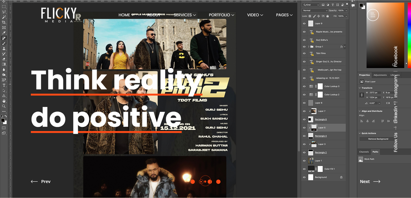Screen dimensions: 411x198
Task: Toggle visibility of Layer 9
Action: click(x=304, y=23)
